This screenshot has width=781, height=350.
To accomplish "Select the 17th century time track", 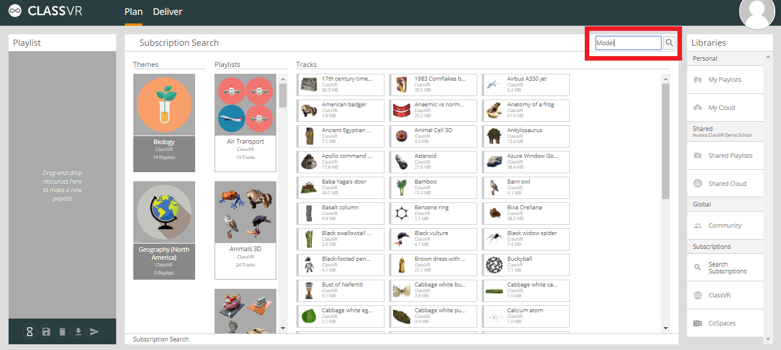I will pos(340,85).
